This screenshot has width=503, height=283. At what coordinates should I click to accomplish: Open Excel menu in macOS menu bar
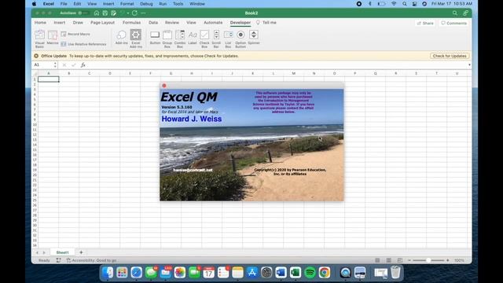coord(49,4)
